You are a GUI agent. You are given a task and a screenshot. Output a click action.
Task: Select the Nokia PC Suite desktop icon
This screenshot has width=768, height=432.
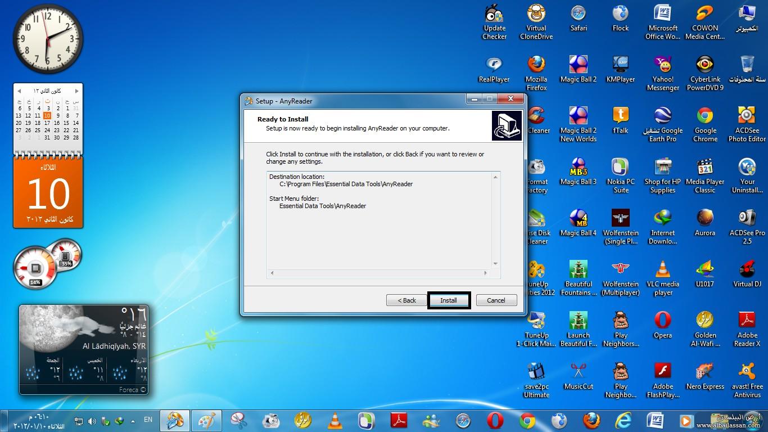click(621, 176)
